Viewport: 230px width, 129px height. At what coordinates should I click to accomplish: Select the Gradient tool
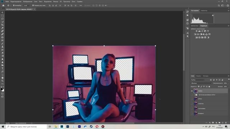(3, 56)
